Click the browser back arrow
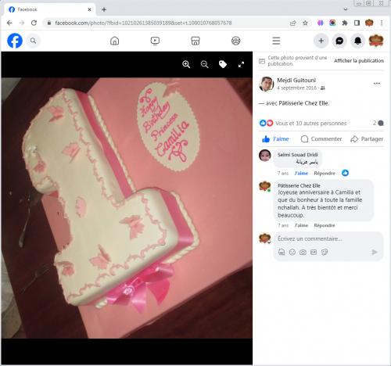 click(9, 23)
